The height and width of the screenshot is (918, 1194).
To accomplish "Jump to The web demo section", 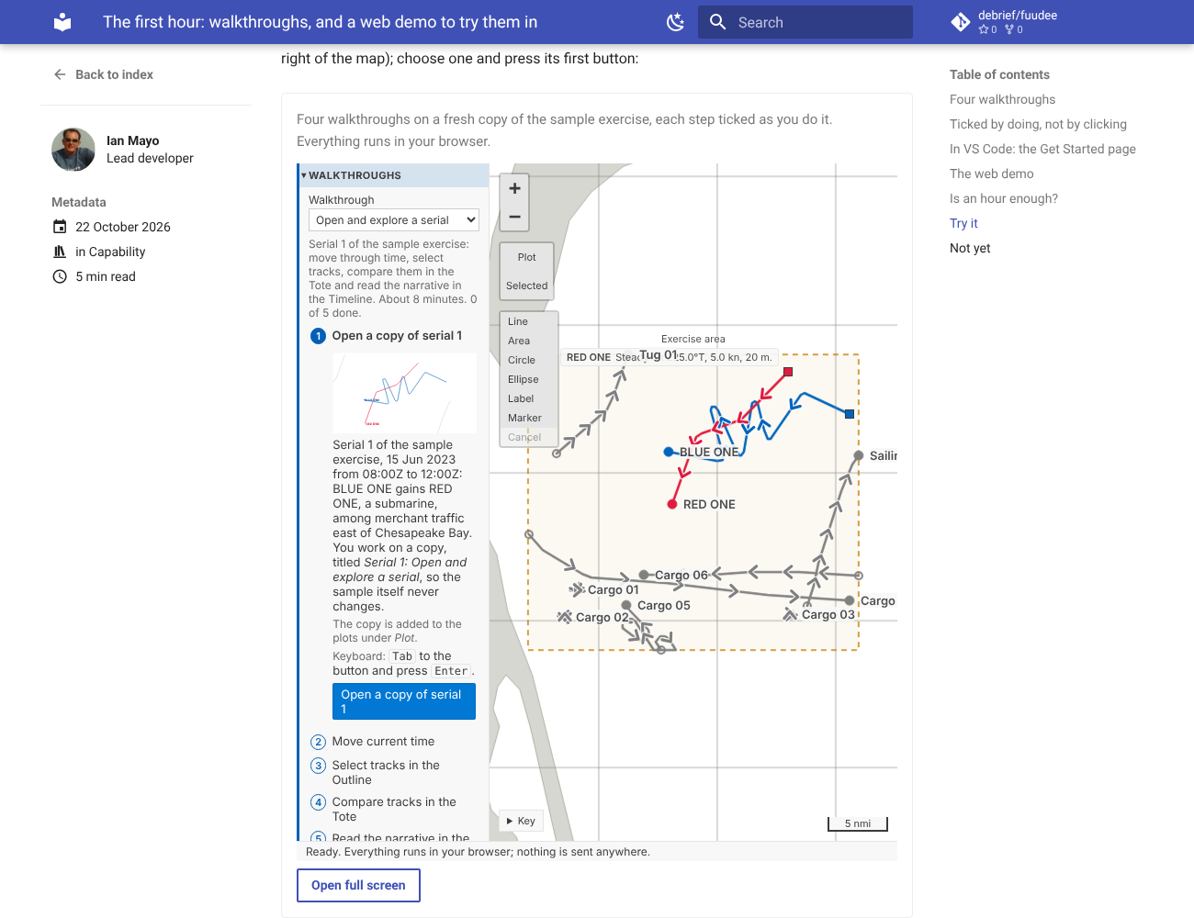I will tap(992, 174).
